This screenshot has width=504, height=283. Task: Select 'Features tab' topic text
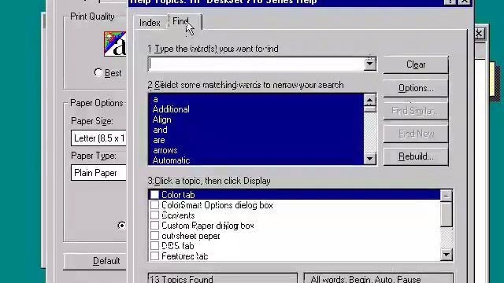point(185,256)
